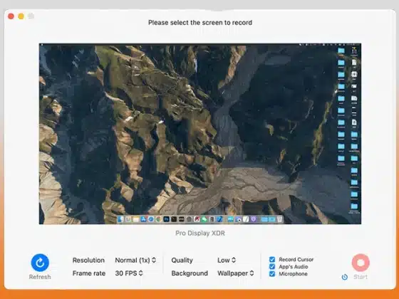Toggle the Record Cursor checkbox
The height and width of the screenshot is (299, 399).
tap(272, 259)
